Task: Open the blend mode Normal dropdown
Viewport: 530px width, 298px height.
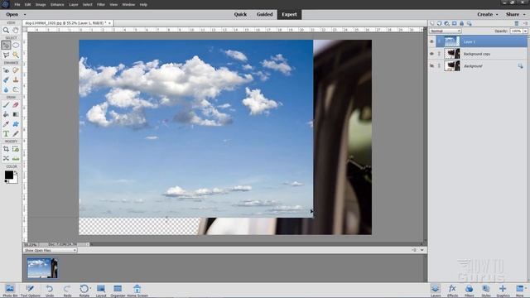Action: pos(446,31)
